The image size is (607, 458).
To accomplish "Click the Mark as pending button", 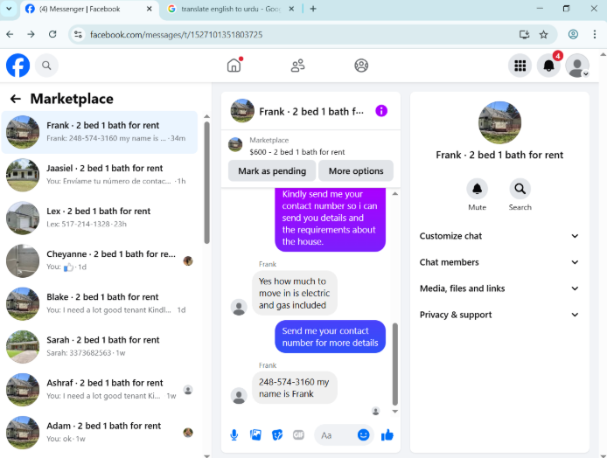I will coord(272,171).
